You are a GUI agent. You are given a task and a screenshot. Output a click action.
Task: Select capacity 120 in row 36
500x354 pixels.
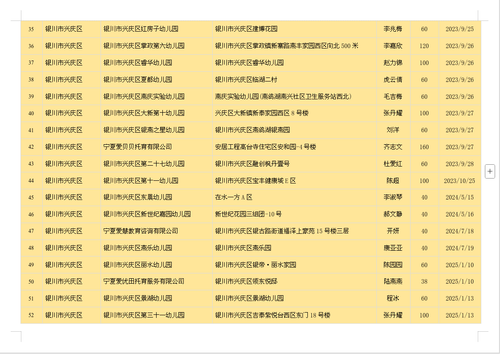pyautogui.click(x=424, y=46)
